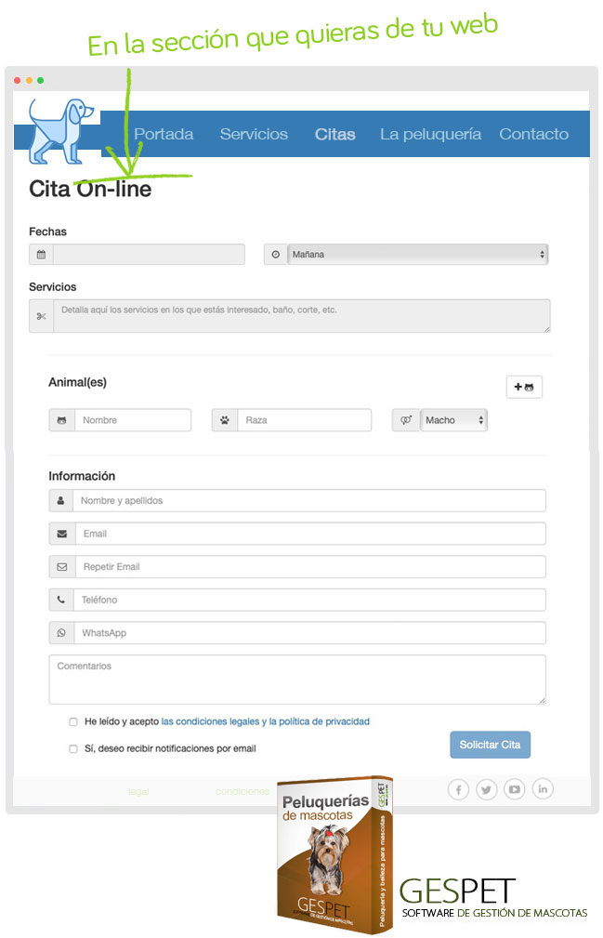Click the Twitter icon in footer
The width and height of the screenshot is (603, 938).
[x=487, y=790]
